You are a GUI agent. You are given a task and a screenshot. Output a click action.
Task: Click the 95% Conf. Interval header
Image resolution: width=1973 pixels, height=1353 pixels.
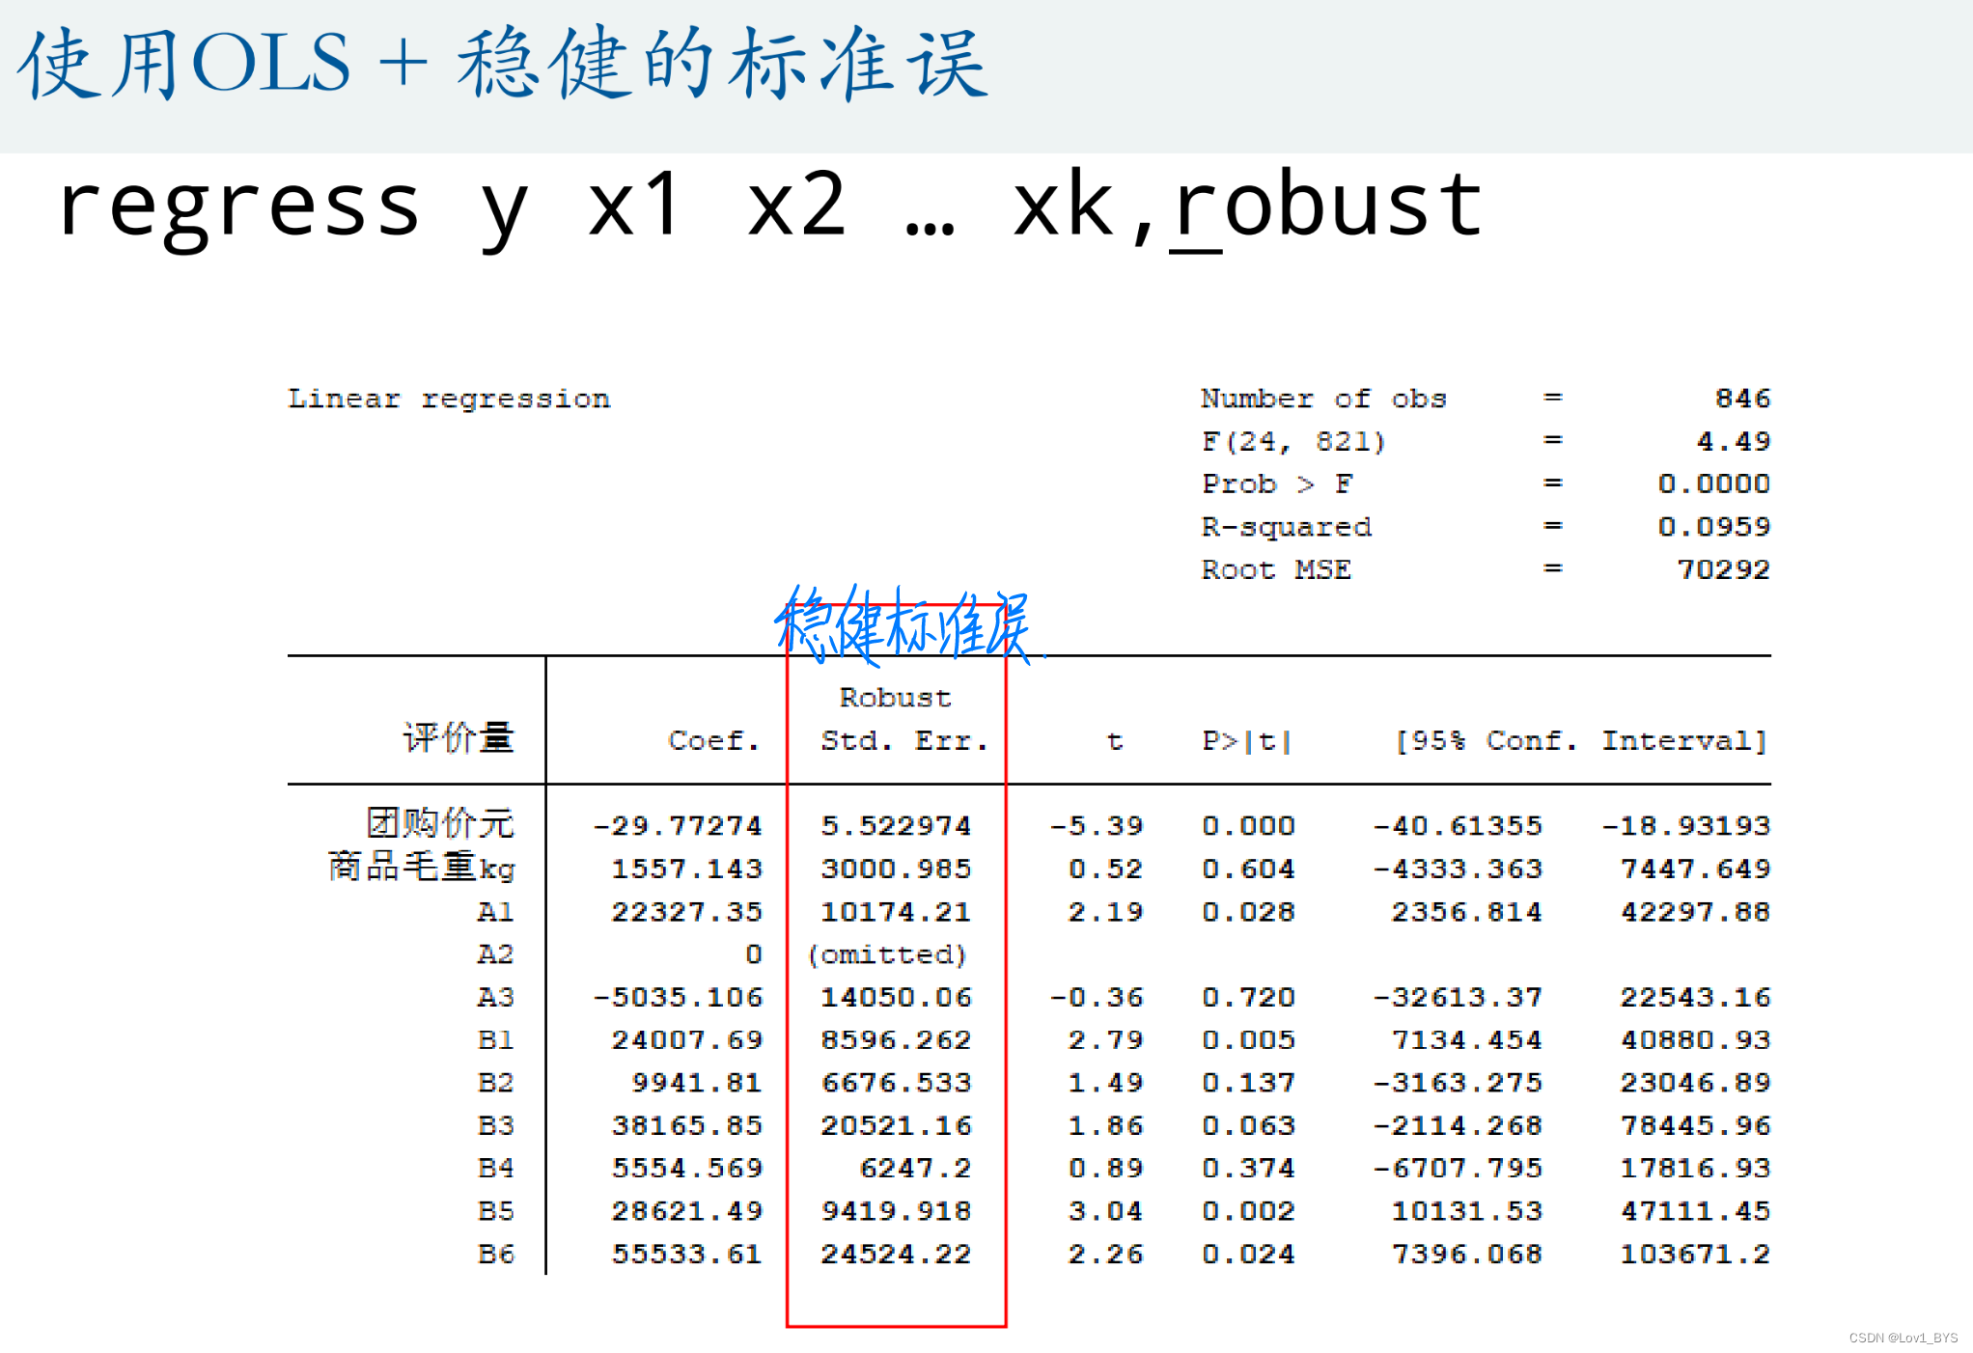(x=1580, y=740)
